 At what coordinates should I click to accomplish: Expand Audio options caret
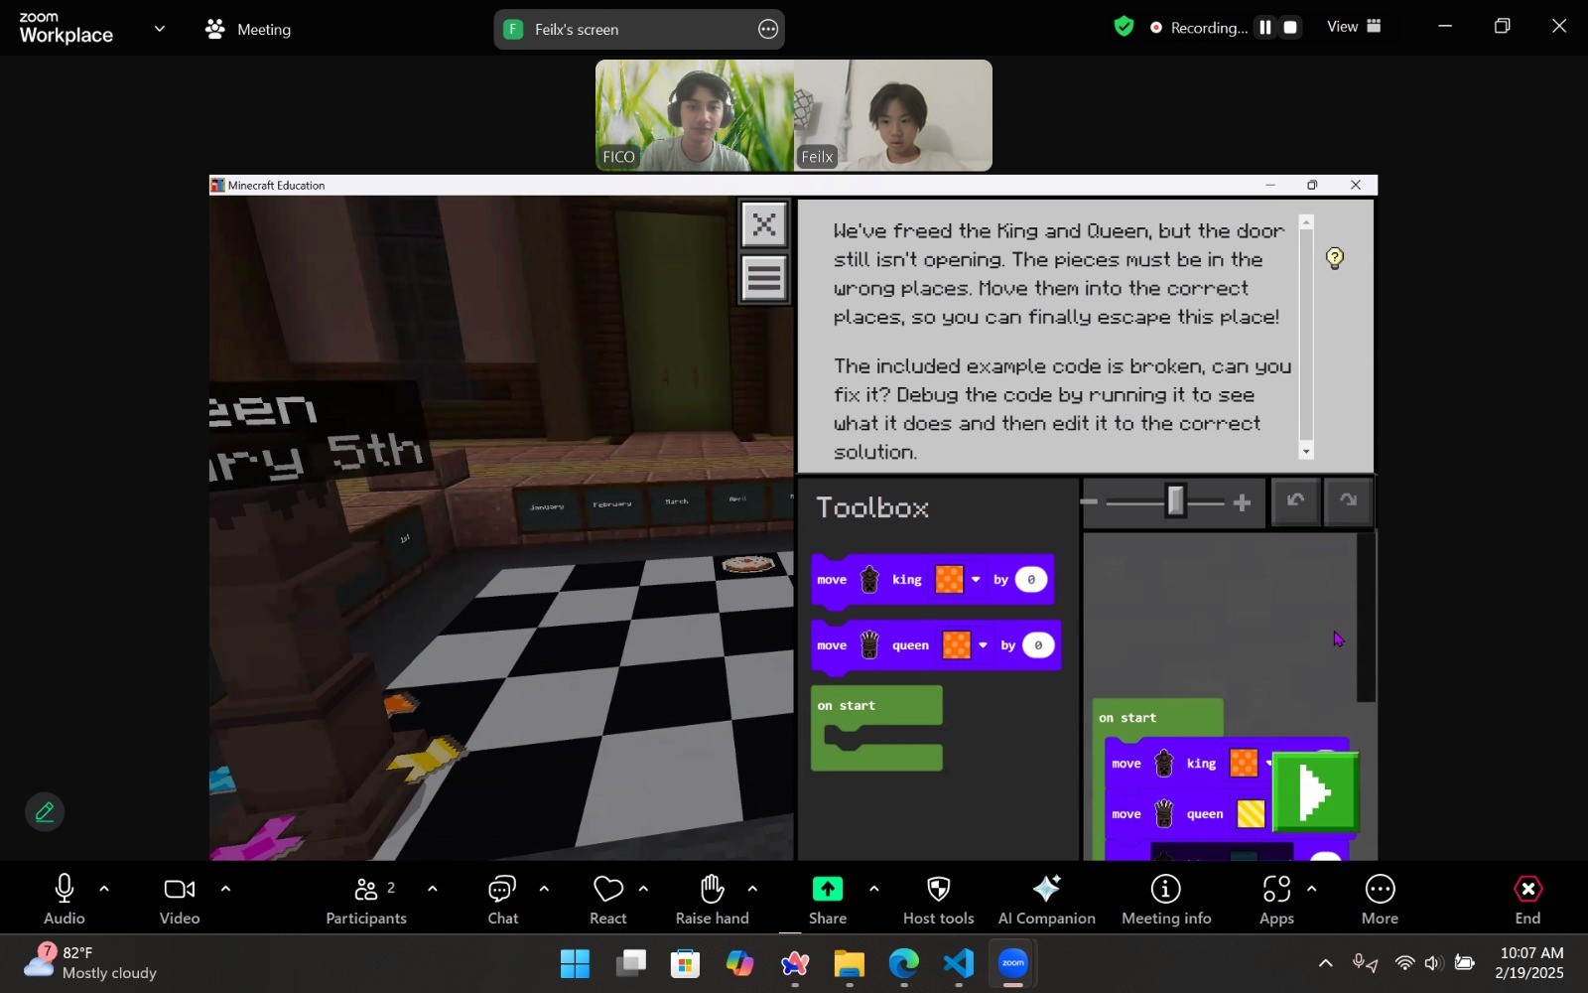tap(104, 889)
